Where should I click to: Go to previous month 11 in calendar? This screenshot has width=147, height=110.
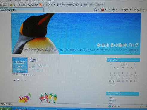(111, 64)
